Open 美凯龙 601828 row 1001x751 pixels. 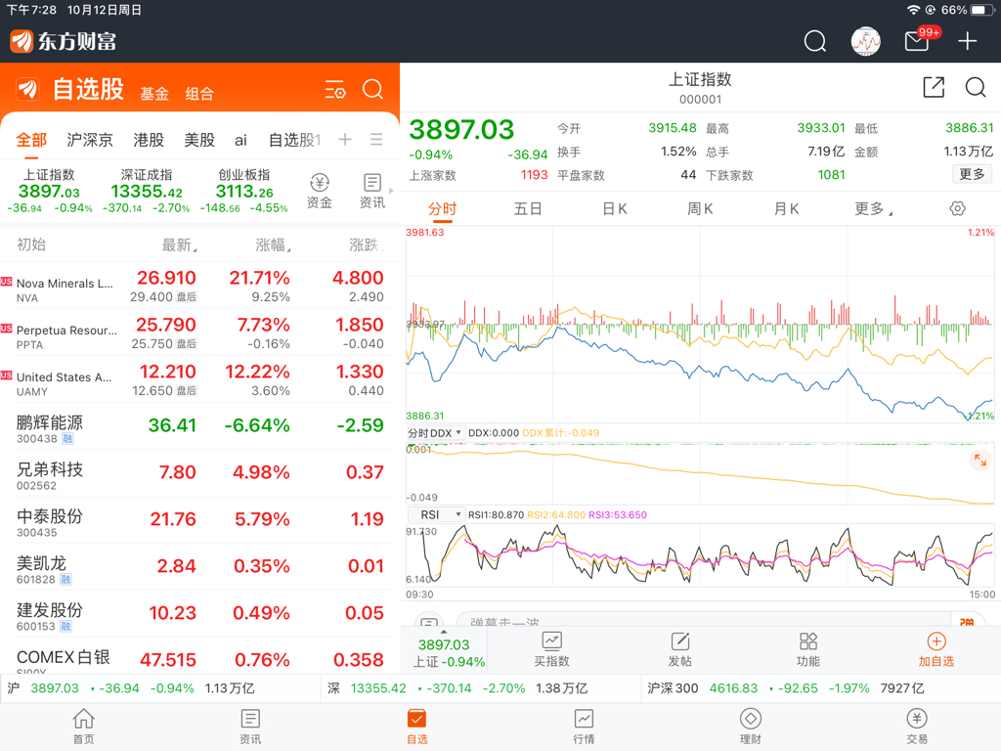tap(197, 567)
